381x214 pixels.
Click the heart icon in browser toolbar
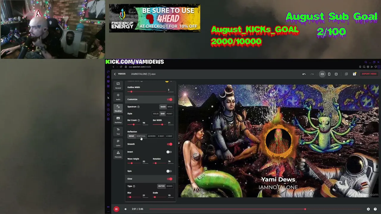click(376, 67)
